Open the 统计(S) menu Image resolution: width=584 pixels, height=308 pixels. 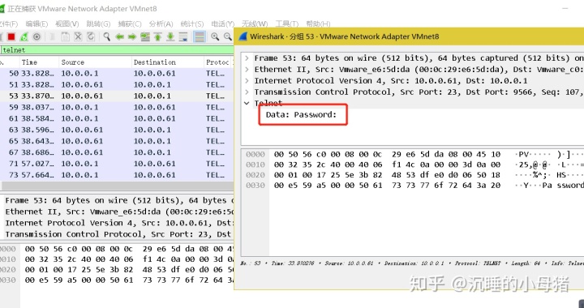pos(192,24)
